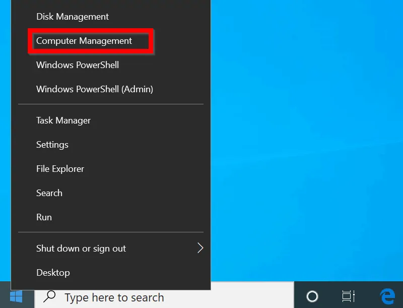403x308 pixels.
Task: Launch Microsoft Edge from the taskbar
Action: coord(386,296)
